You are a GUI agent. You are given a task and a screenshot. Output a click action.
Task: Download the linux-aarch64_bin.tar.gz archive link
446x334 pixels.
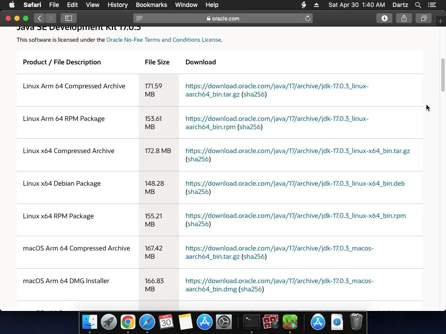277,90
